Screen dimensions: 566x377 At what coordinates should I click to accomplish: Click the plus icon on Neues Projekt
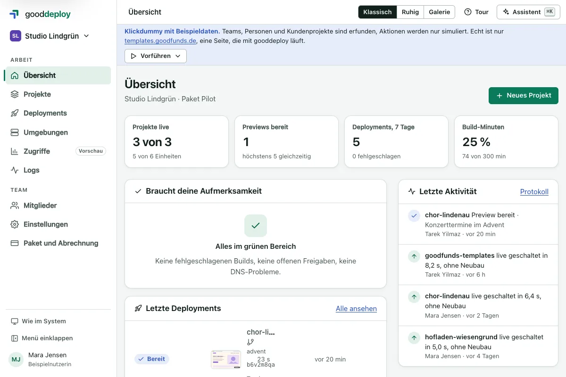[499, 95]
